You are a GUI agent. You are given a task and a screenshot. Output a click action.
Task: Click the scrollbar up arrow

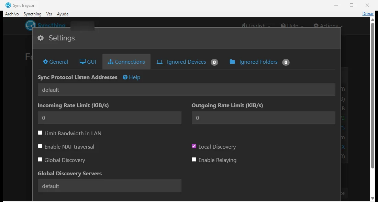[373, 20]
